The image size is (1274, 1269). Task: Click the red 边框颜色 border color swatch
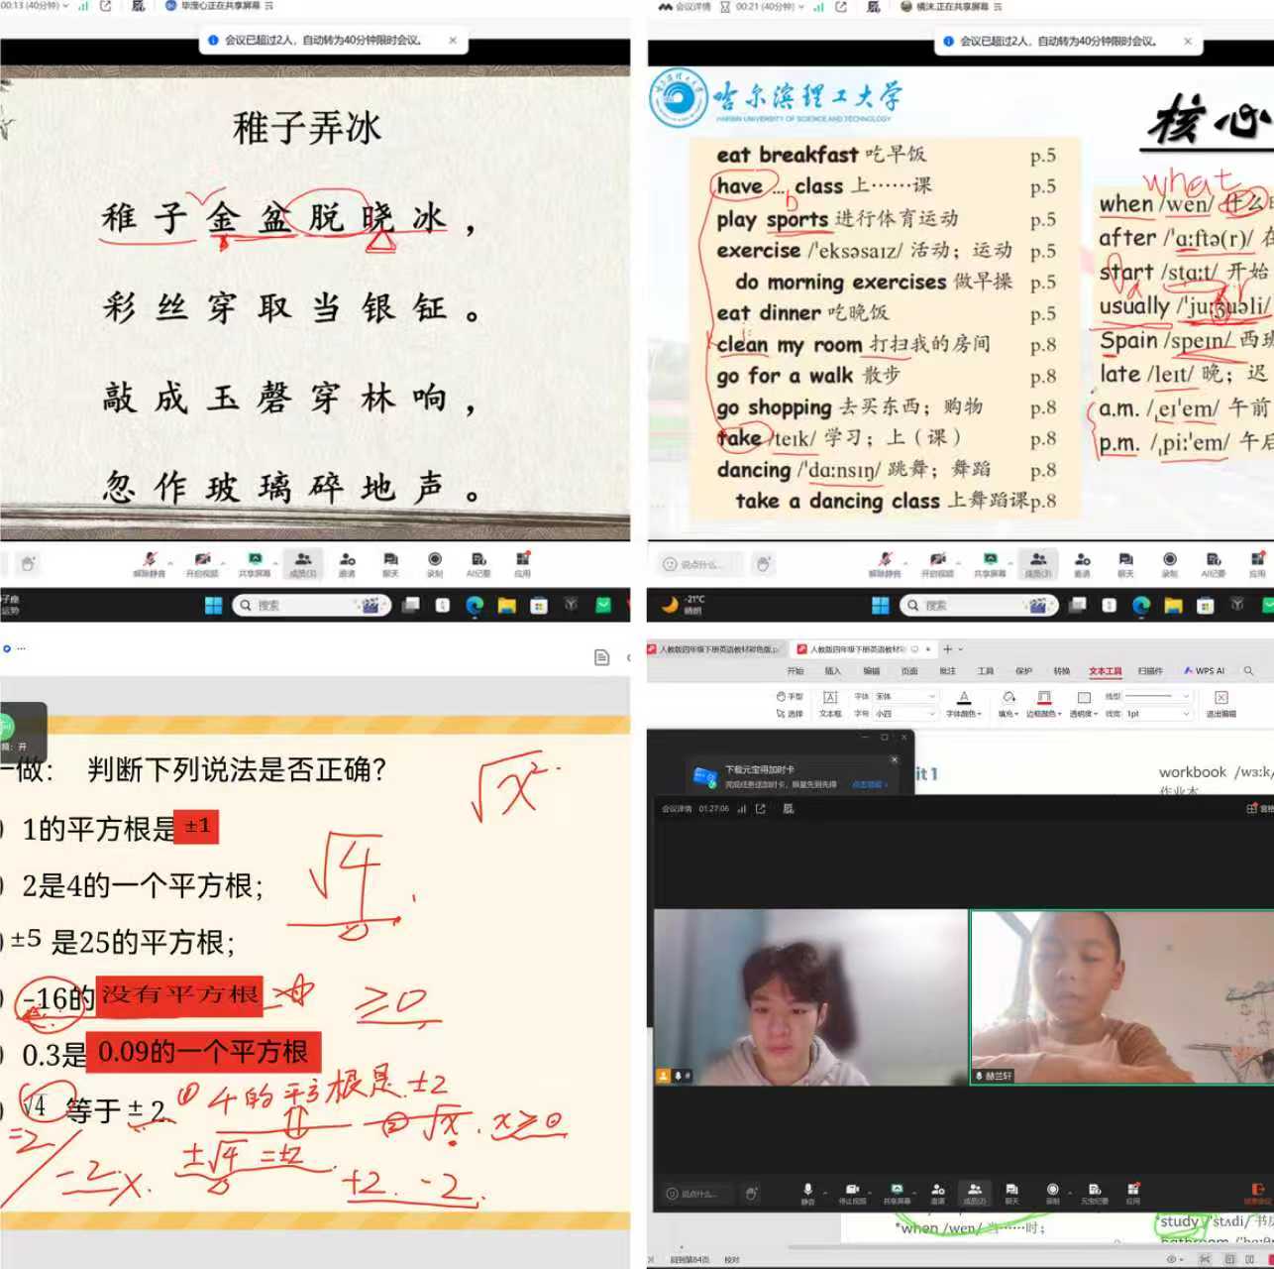pyautogui.click(x=1043, y=698)
